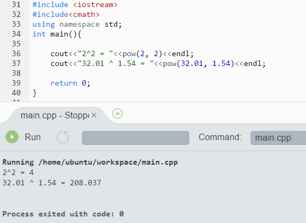Click output value '208.037'

tap(86, 183)
